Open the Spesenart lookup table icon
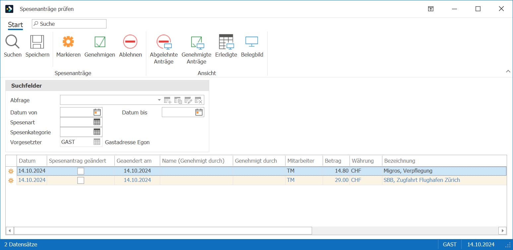 coord(97,122)
